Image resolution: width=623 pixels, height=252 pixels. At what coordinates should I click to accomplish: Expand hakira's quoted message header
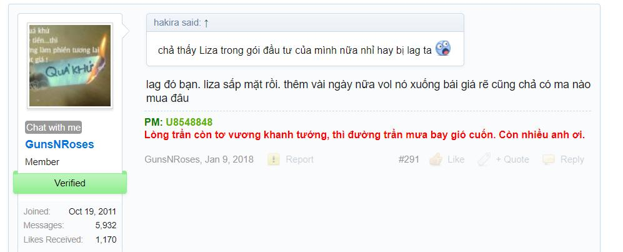[x=305, y=23]
